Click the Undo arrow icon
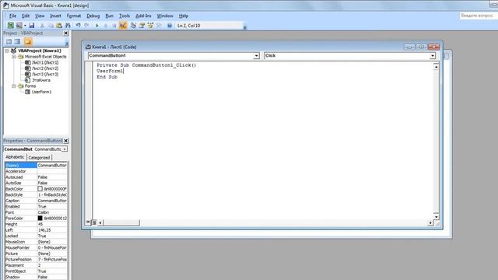The height and width of the screenshot is (280, 498). coord(78,26)
